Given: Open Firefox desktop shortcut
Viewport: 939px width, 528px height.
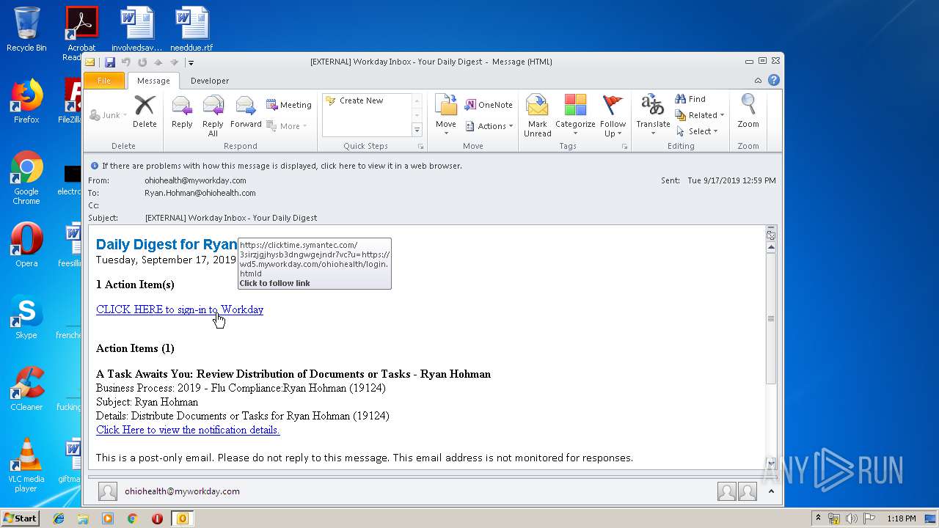Looking at the screenshot, I should (26, 101).
